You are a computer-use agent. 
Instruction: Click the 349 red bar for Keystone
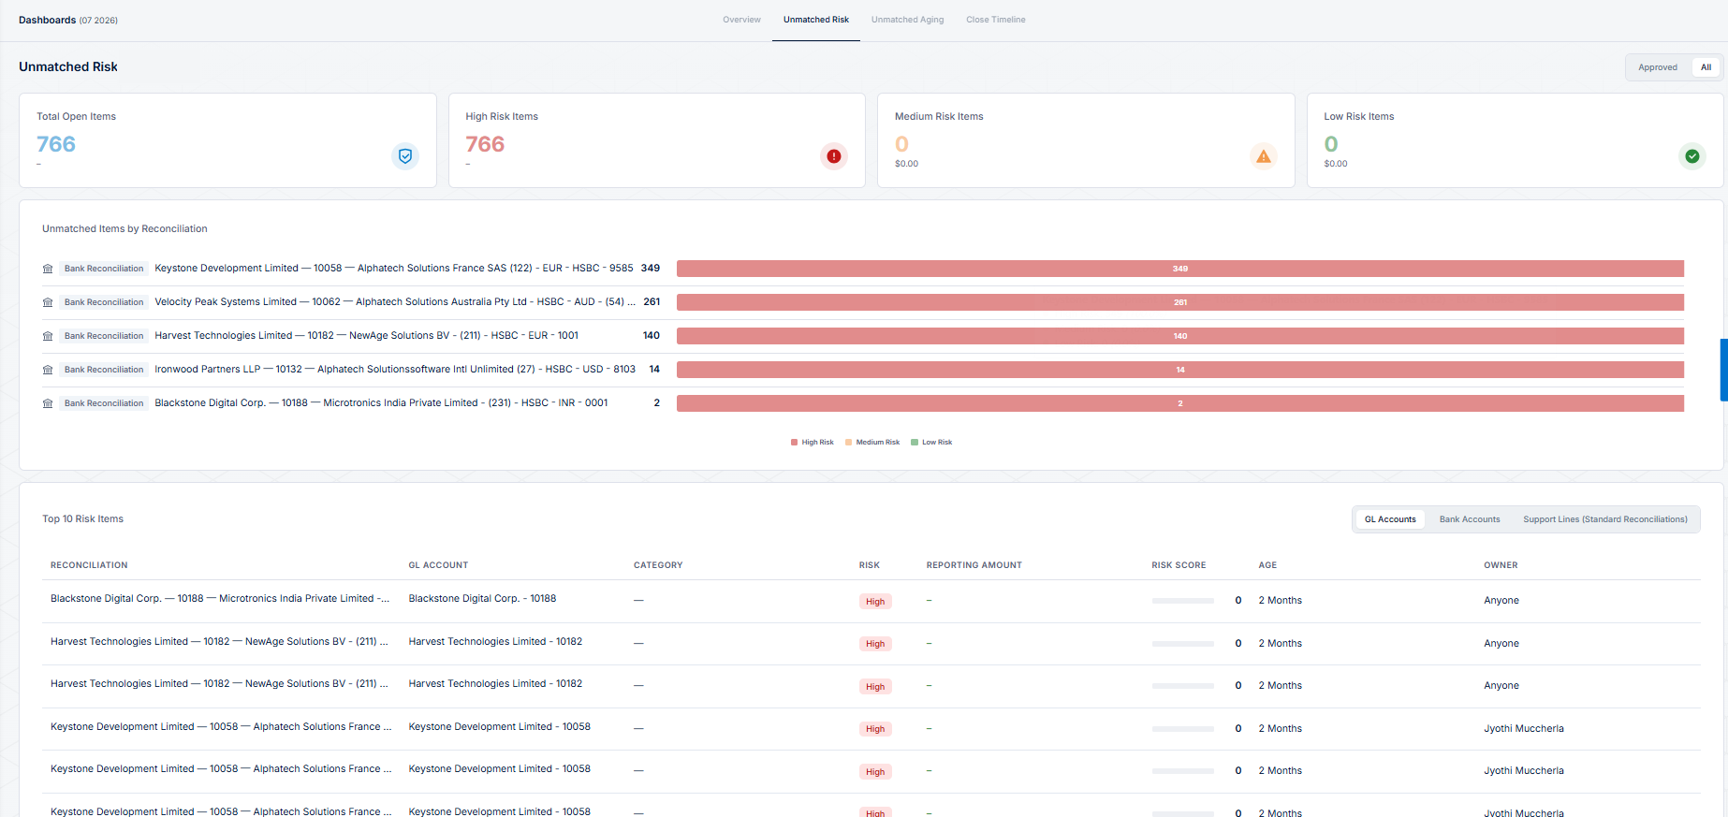(1180, 269)
